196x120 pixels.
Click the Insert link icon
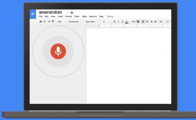tap(134, 22)
